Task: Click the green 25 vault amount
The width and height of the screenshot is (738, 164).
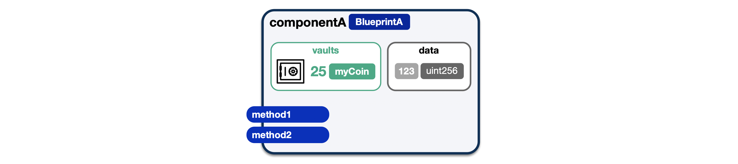Action: [318, 72]
